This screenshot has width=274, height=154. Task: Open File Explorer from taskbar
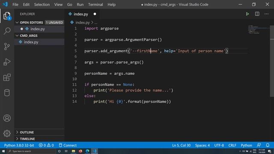tap(73, 151)
